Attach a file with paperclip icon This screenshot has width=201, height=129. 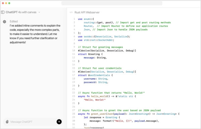[x=7, y=122]
